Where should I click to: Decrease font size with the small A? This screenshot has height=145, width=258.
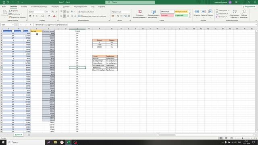(x=56, y=12)
